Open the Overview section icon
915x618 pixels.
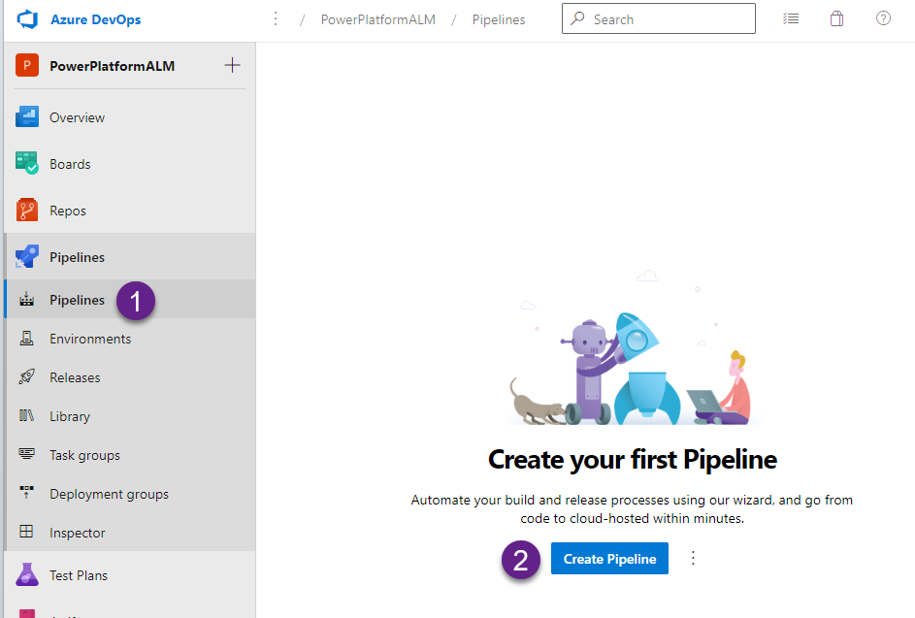26,117
